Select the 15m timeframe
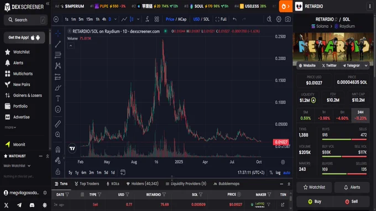Screen dimensions: 376x211 [90, 19]
